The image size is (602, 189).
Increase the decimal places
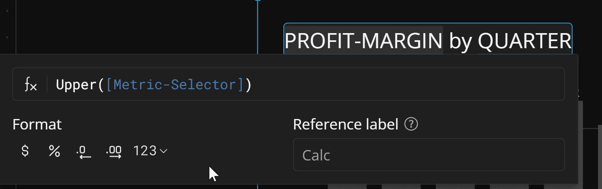[114, 152]
